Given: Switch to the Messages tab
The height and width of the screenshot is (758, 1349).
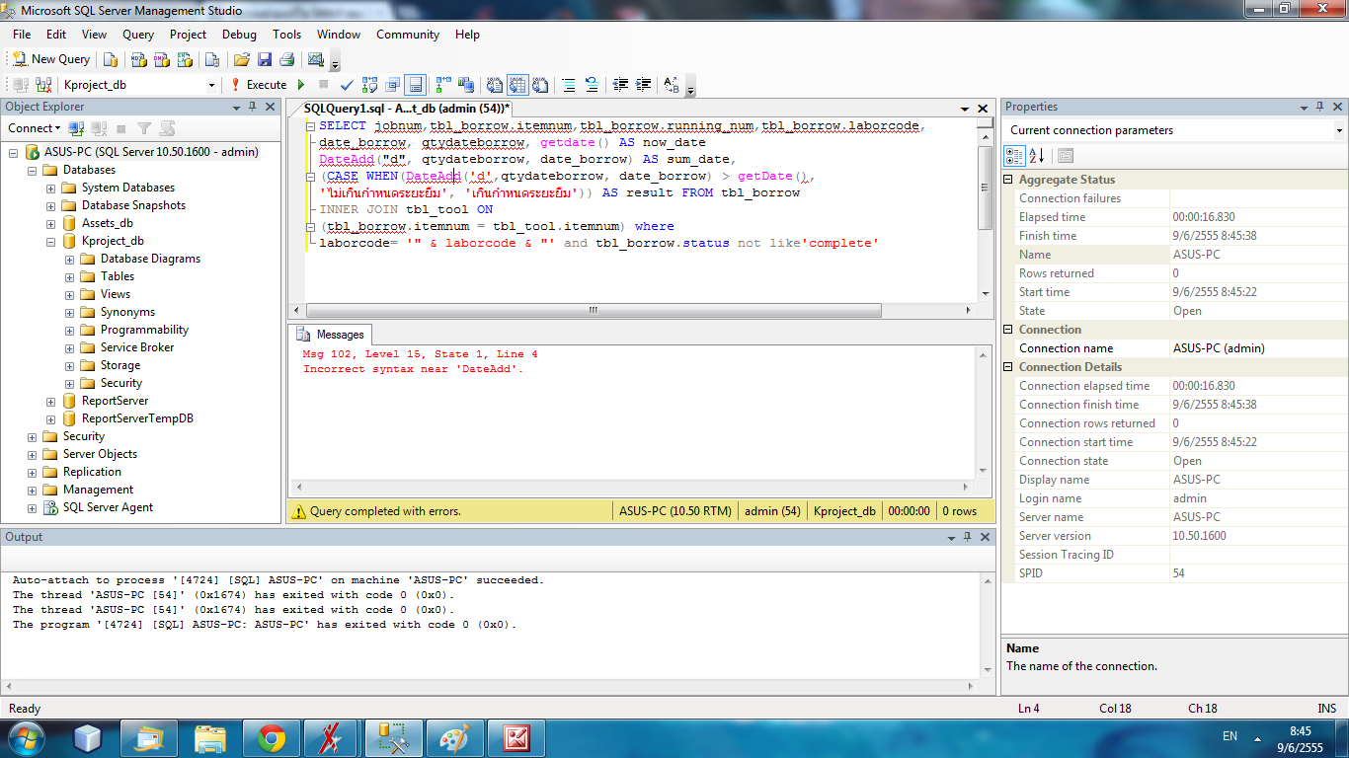Looking at the screenshot, I should pos(331,335).
